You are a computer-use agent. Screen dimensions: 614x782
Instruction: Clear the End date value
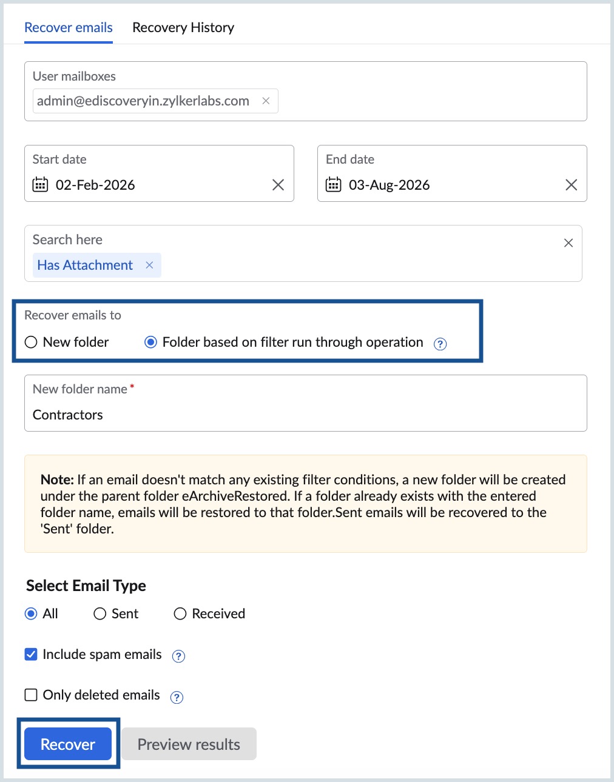coord(571,185)
